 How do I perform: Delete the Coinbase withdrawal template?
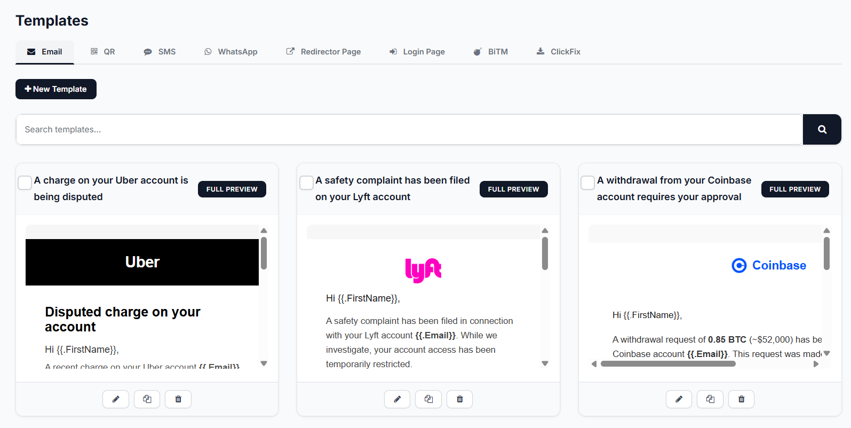coord(741,399)
